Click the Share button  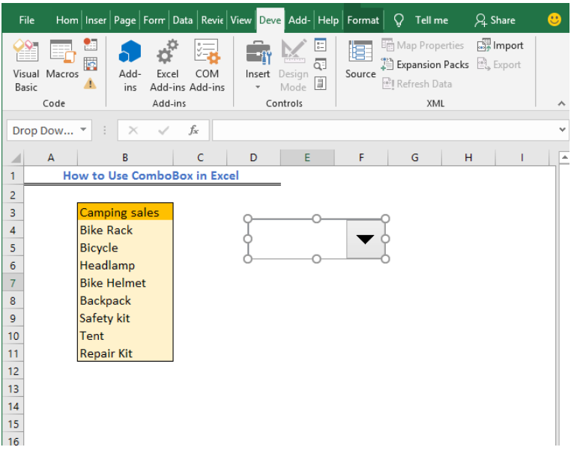[495, 20]
